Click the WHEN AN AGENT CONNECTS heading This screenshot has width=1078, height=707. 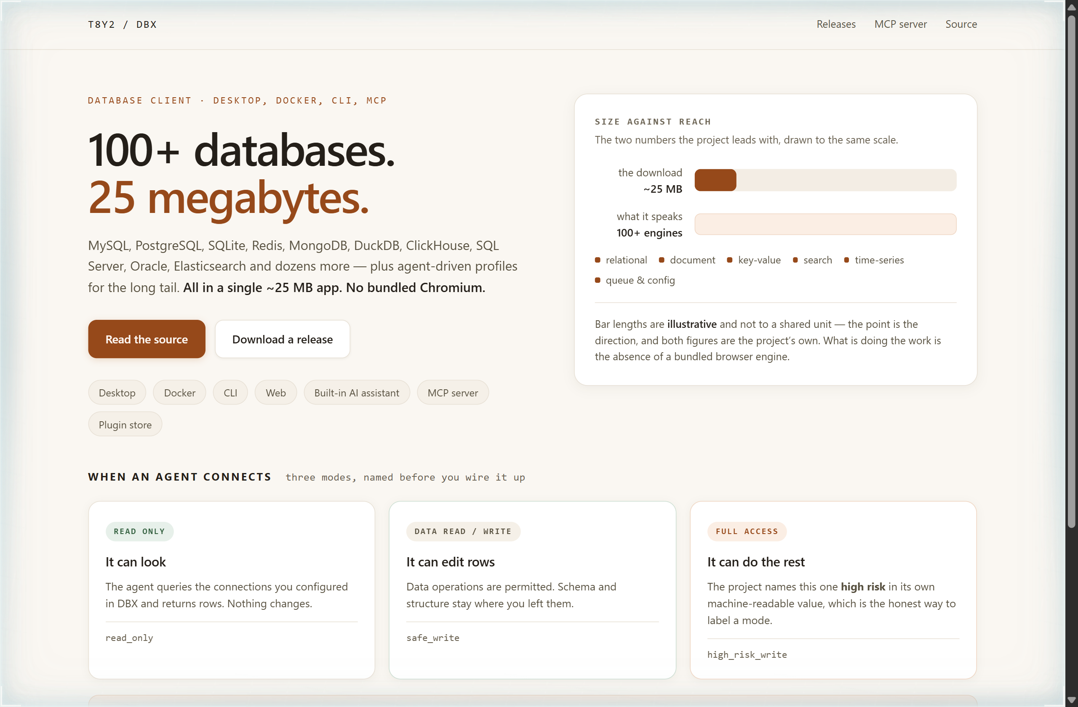coord(179,477)
